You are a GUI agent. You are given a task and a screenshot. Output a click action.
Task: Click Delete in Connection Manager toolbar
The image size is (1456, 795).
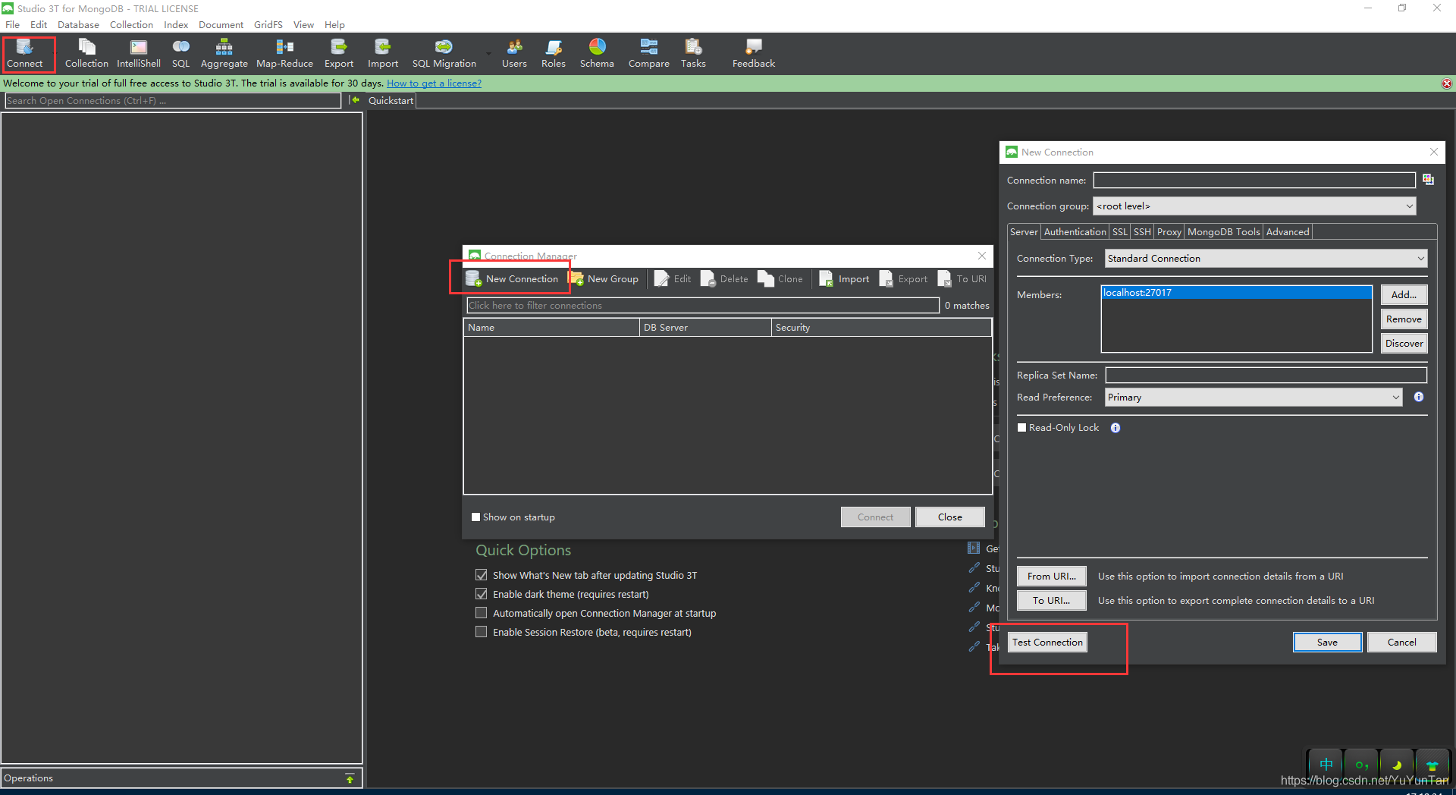(724, 279)
